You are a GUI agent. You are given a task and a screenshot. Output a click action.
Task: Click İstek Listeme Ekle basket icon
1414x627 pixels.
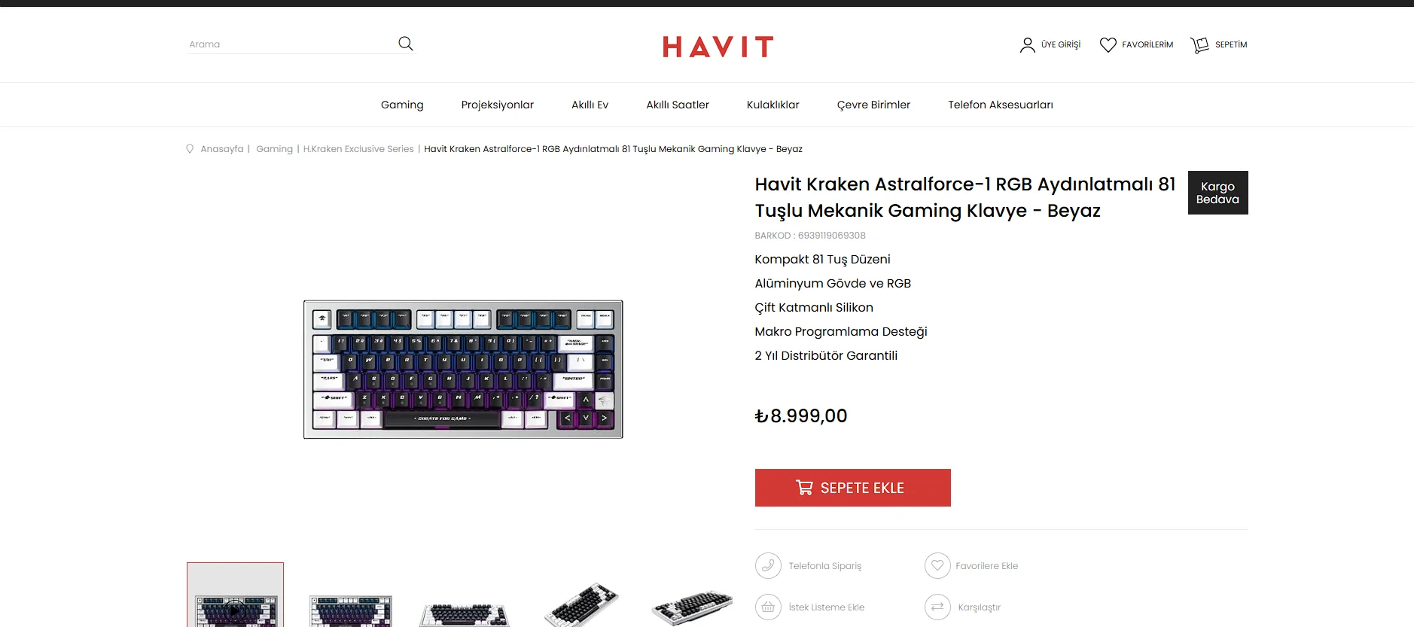768,607
